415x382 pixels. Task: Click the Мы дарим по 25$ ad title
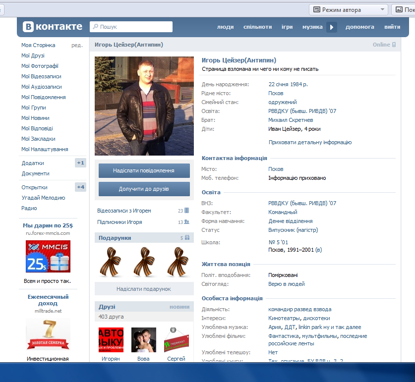pyautogui.click(x=48, y=225)
